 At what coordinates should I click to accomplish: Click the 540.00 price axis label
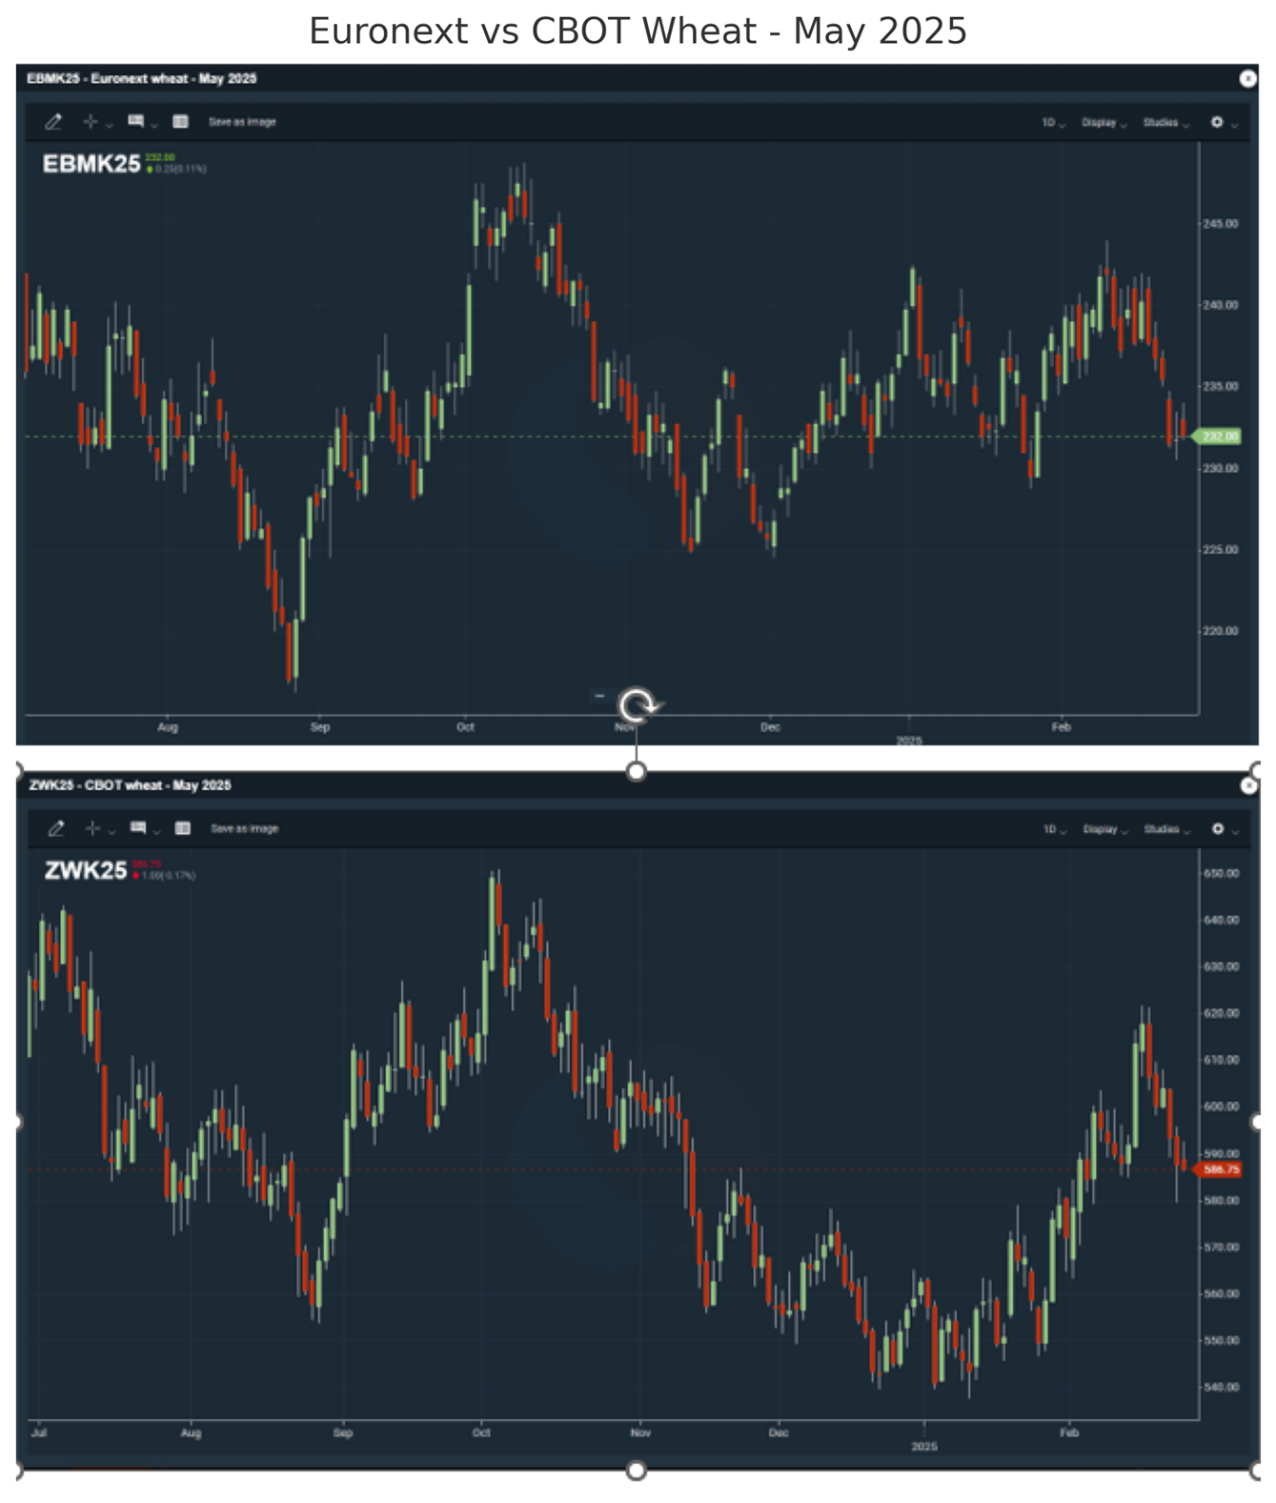tap(1222, 1387)
